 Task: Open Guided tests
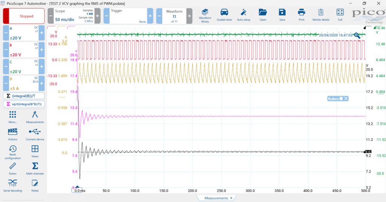pos(224,15)
